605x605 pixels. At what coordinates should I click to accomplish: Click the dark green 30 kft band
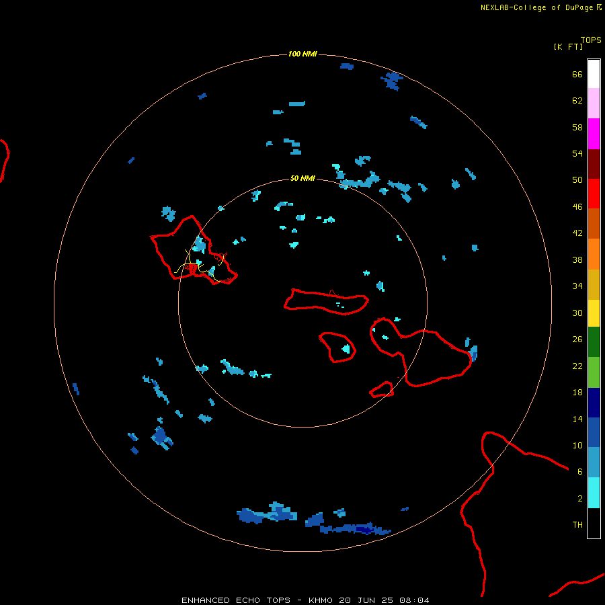pos(594,342)
